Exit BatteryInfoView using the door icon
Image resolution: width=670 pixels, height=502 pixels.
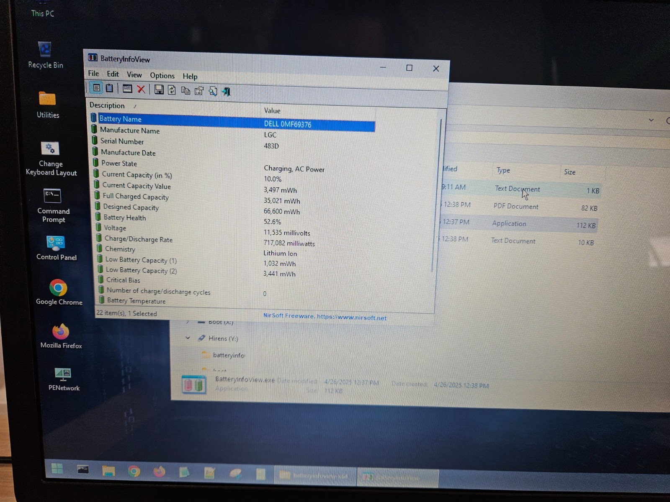pos(226,92)
